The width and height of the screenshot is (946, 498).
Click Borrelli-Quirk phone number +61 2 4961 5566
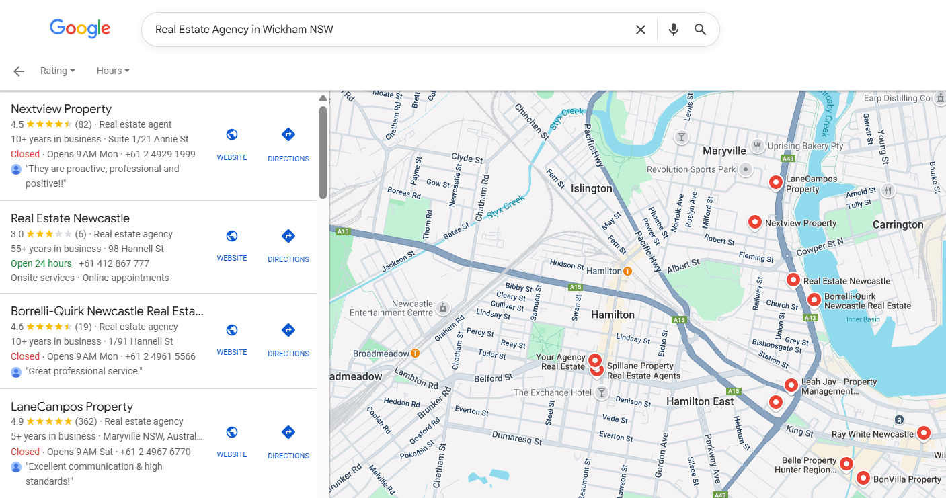pyautogui.click(x=160, y=356)
